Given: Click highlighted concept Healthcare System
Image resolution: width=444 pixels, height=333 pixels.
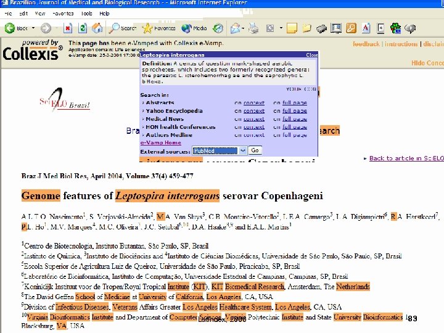Looking at the screenshot, I should [x=245, y=307].
